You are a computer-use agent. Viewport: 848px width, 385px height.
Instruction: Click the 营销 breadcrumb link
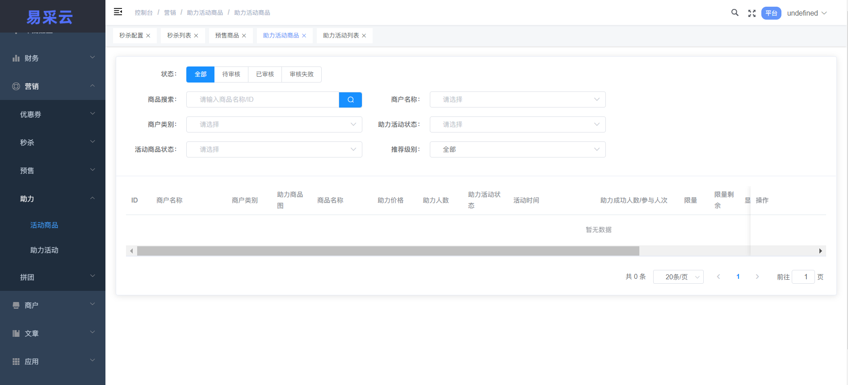(x=170, y=12)
